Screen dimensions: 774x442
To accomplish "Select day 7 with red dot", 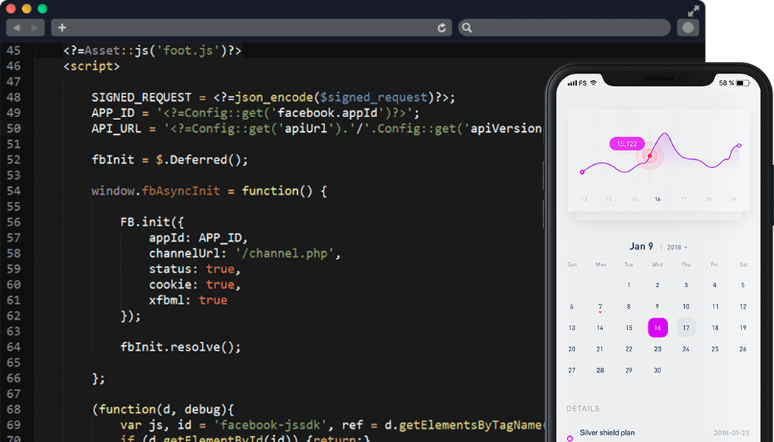I will [x=600, y=307].
